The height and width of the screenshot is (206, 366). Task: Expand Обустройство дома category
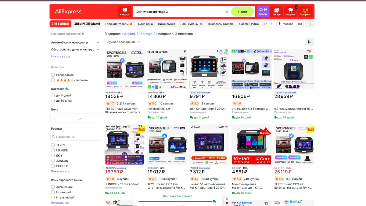click(98, 49)
